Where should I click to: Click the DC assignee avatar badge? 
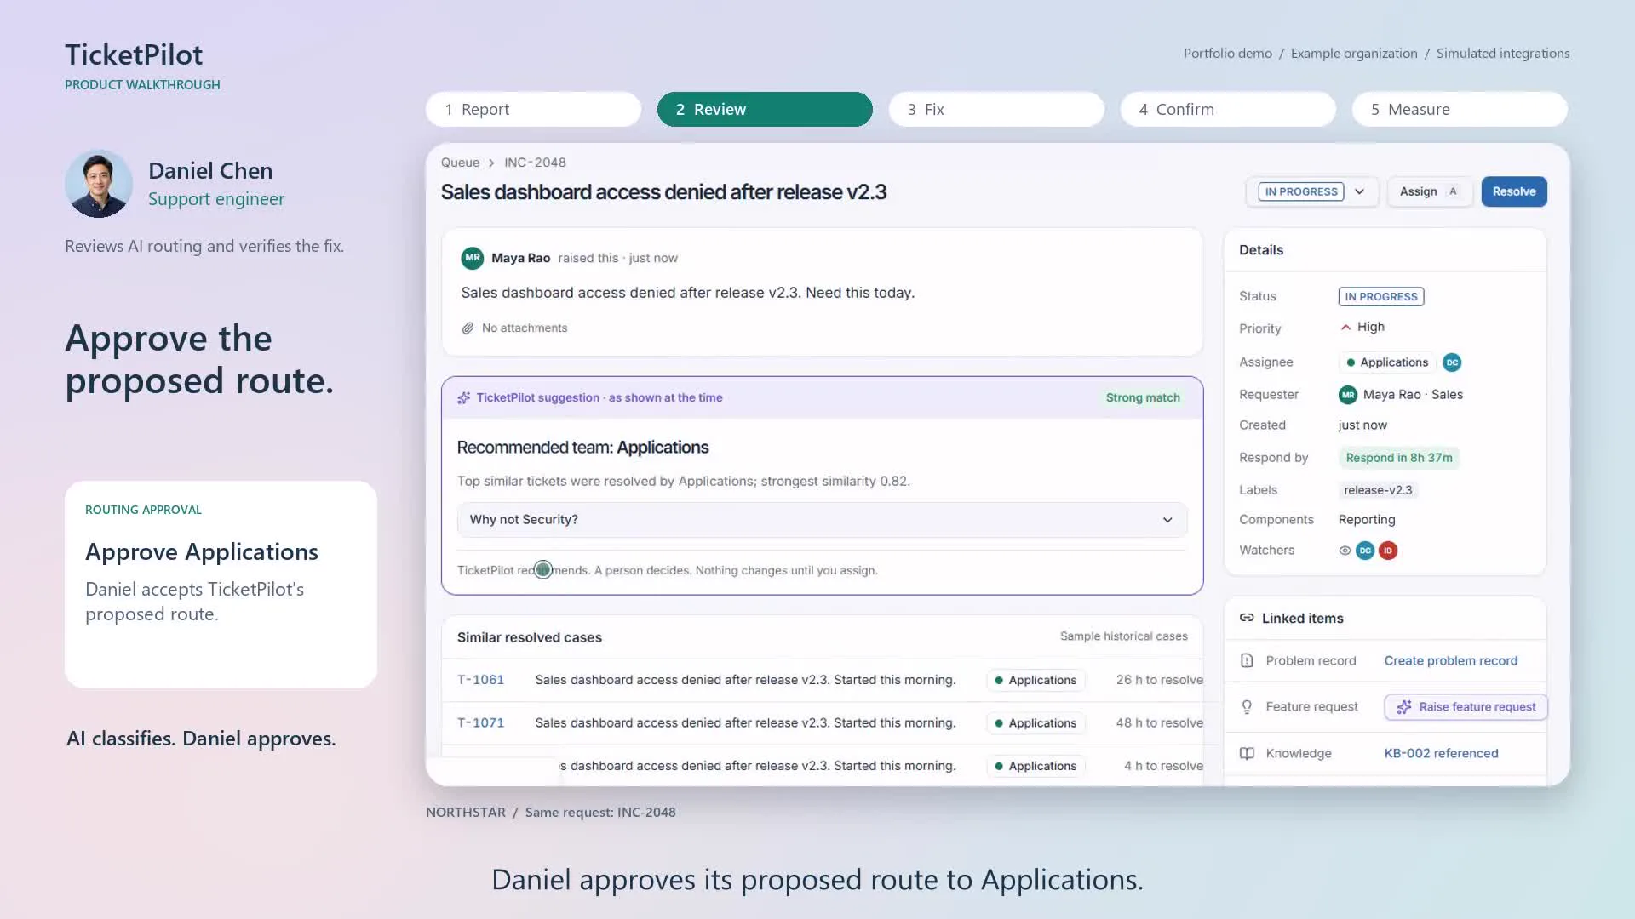tap(1452, 362)
